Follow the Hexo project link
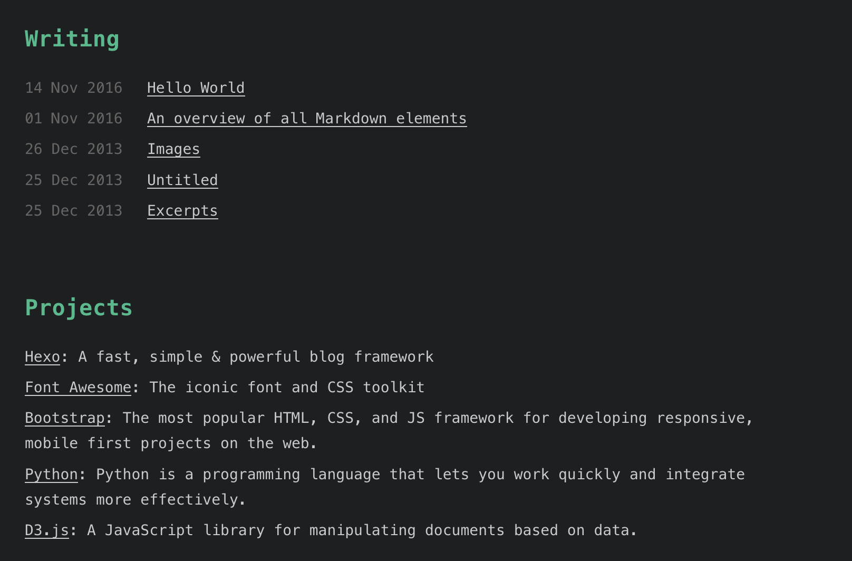Viewport: 852px width, 561px height. pos(42,357)
